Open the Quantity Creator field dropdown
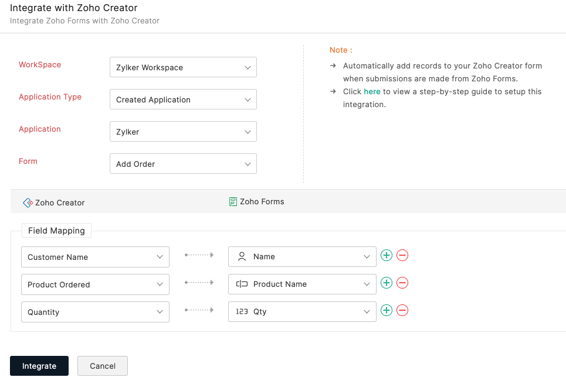The width and height of the screenshot is (566, 391). click(95, 312)
